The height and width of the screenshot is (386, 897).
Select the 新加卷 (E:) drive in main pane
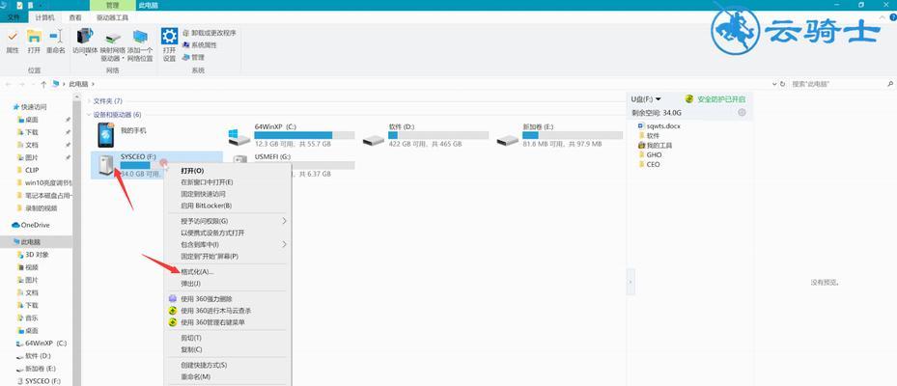point(559,135)
